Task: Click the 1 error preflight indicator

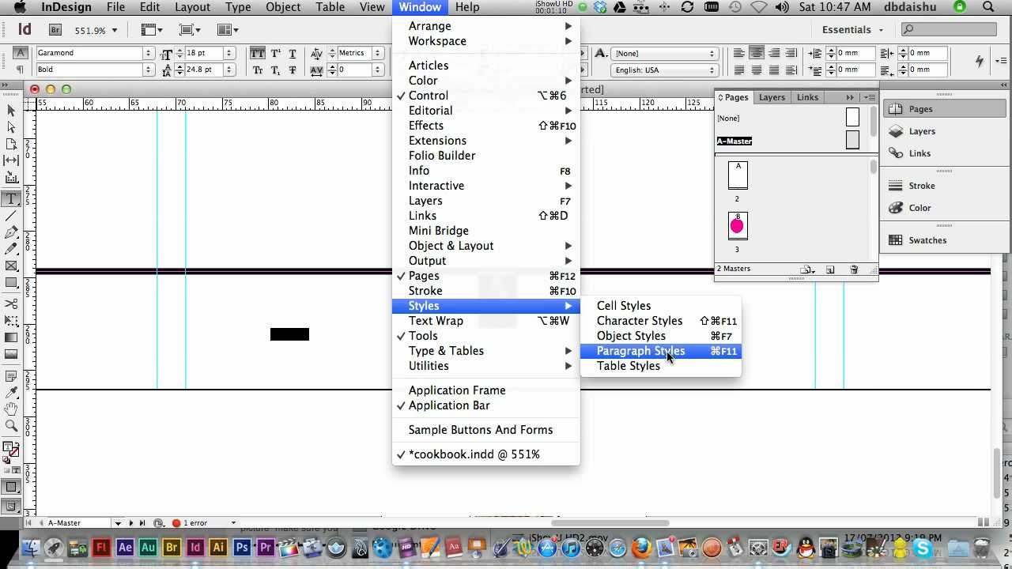Action: (190, 523)
